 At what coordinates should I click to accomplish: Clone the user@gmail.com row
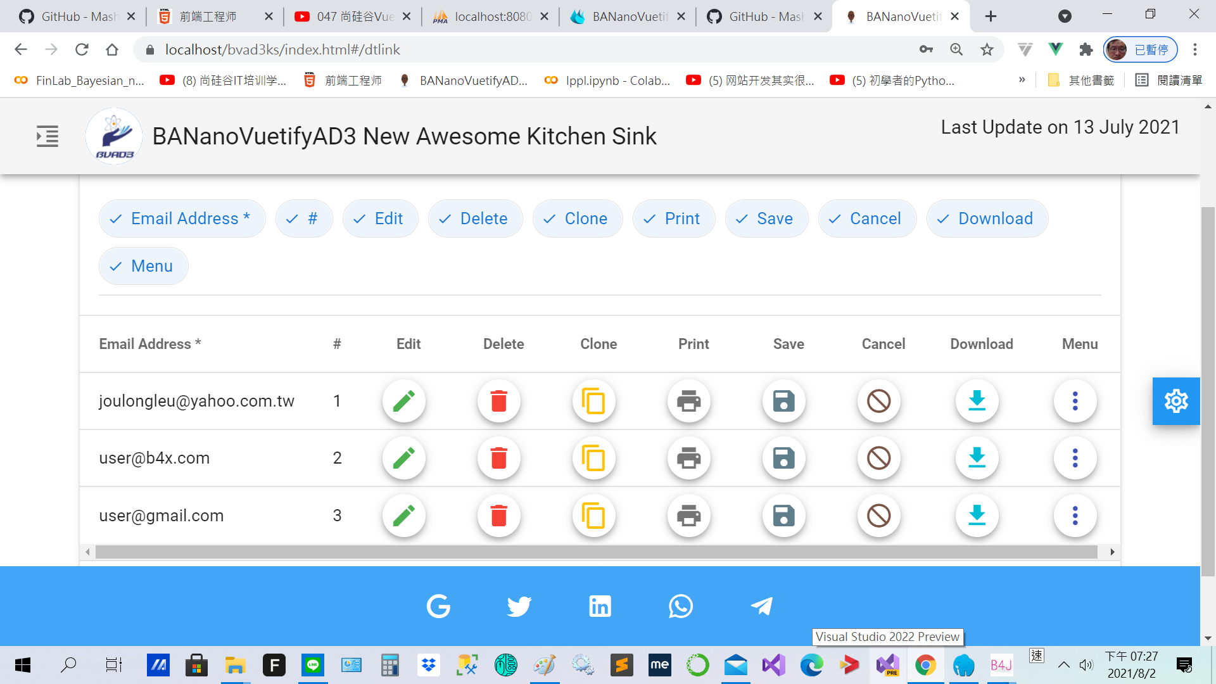pyautogui.click(x=593, y=516)
